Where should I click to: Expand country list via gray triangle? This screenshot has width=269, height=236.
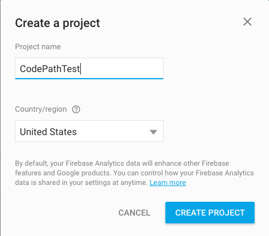153,132
